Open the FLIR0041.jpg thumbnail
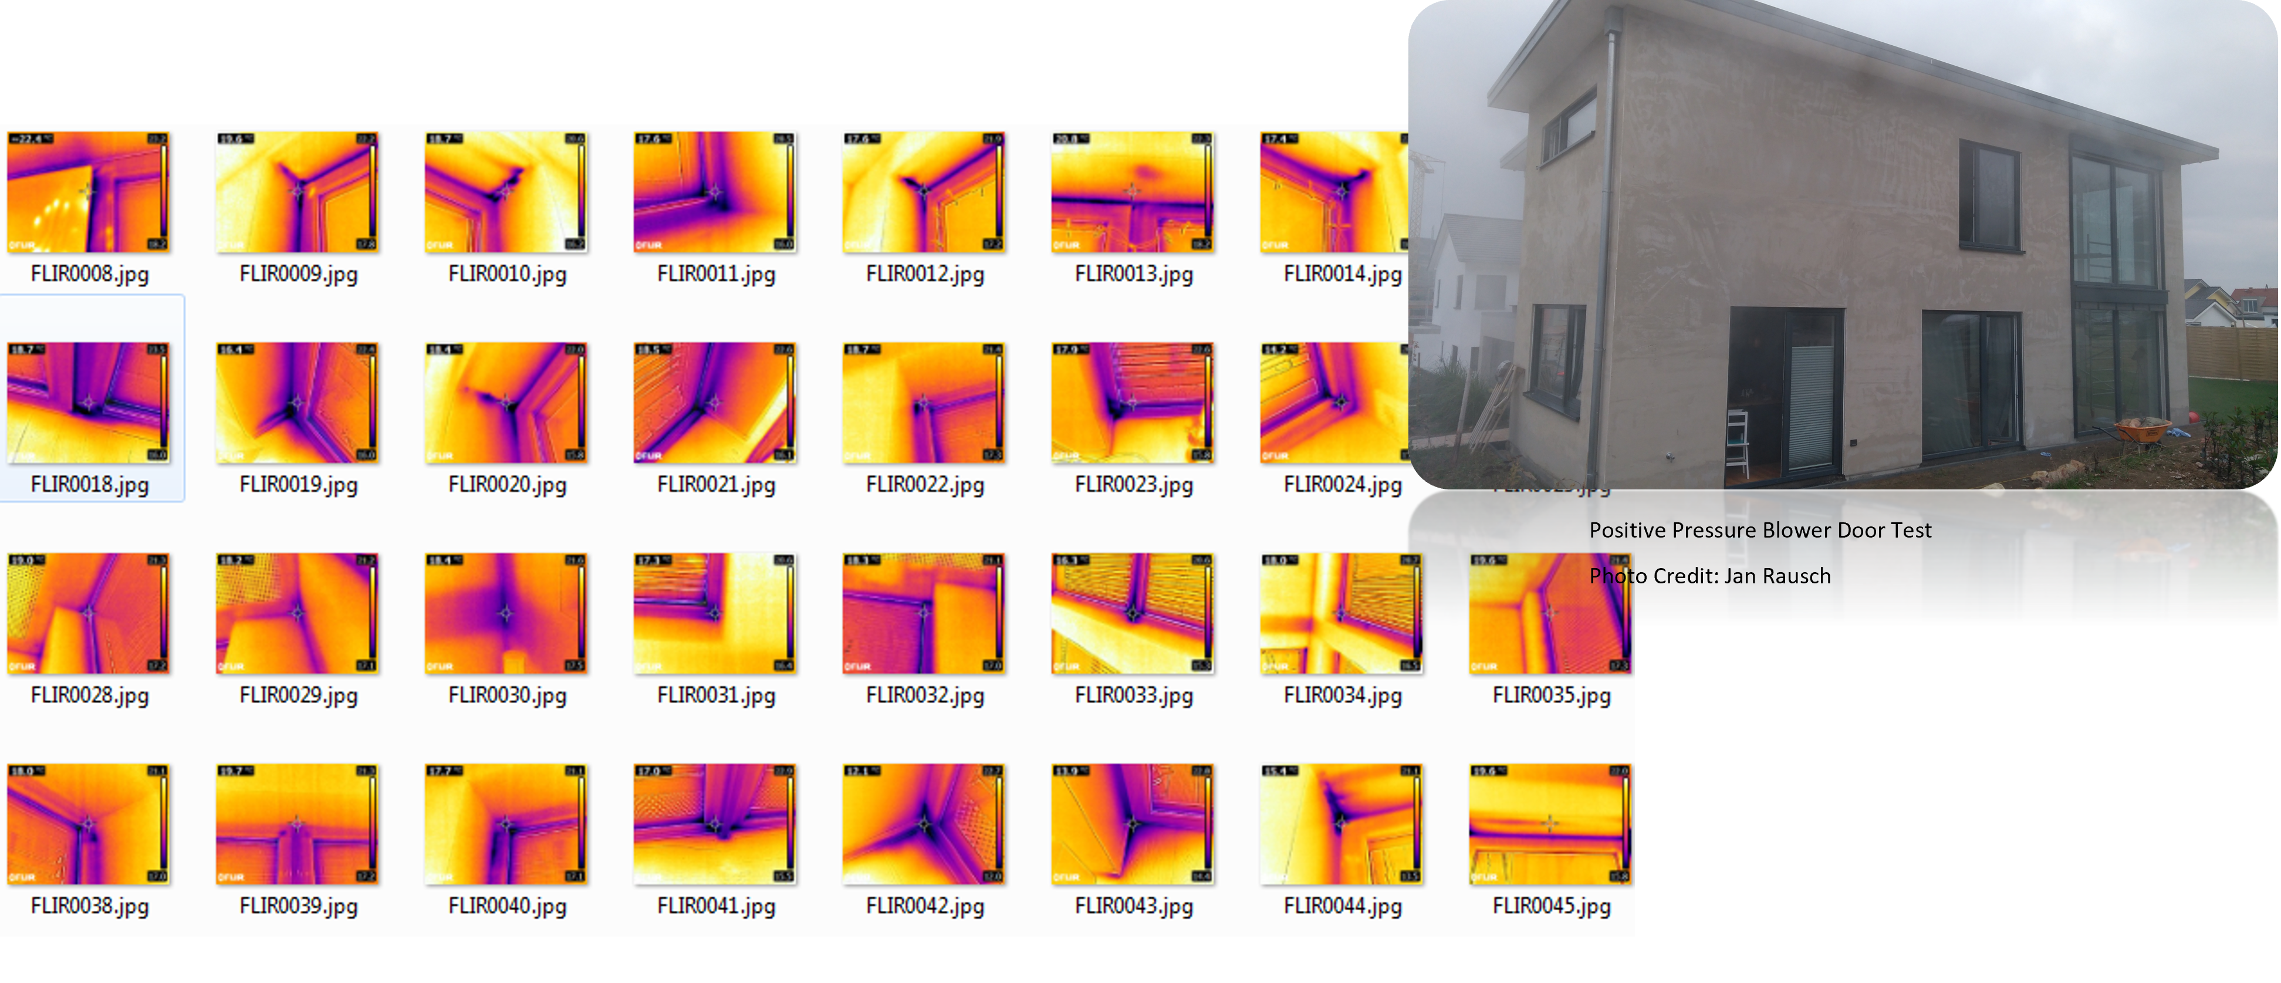The width and height of the screenshot is (2281, 983). point(715,825)
